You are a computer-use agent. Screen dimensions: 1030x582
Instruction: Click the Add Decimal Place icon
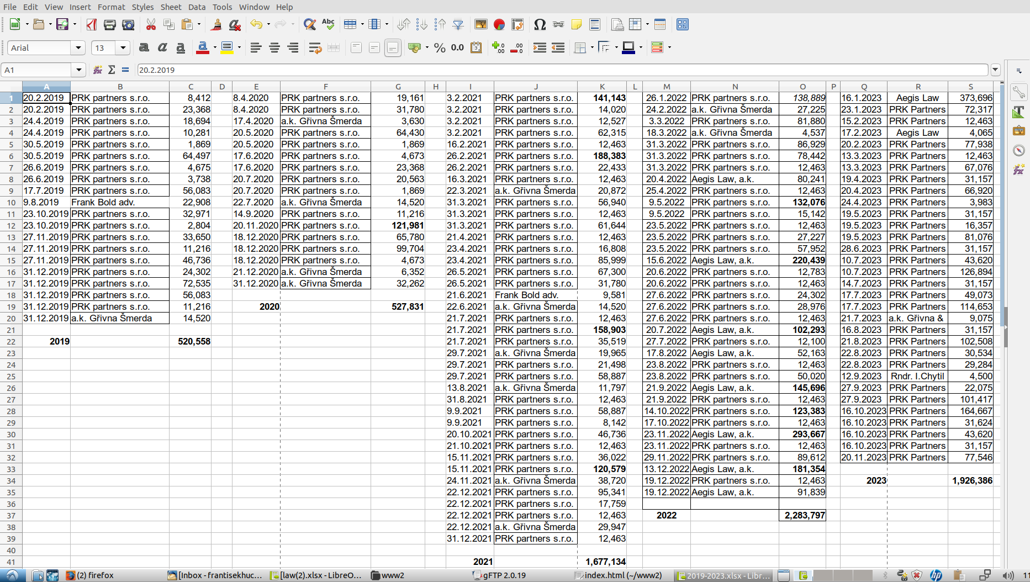tap(498, 47)
